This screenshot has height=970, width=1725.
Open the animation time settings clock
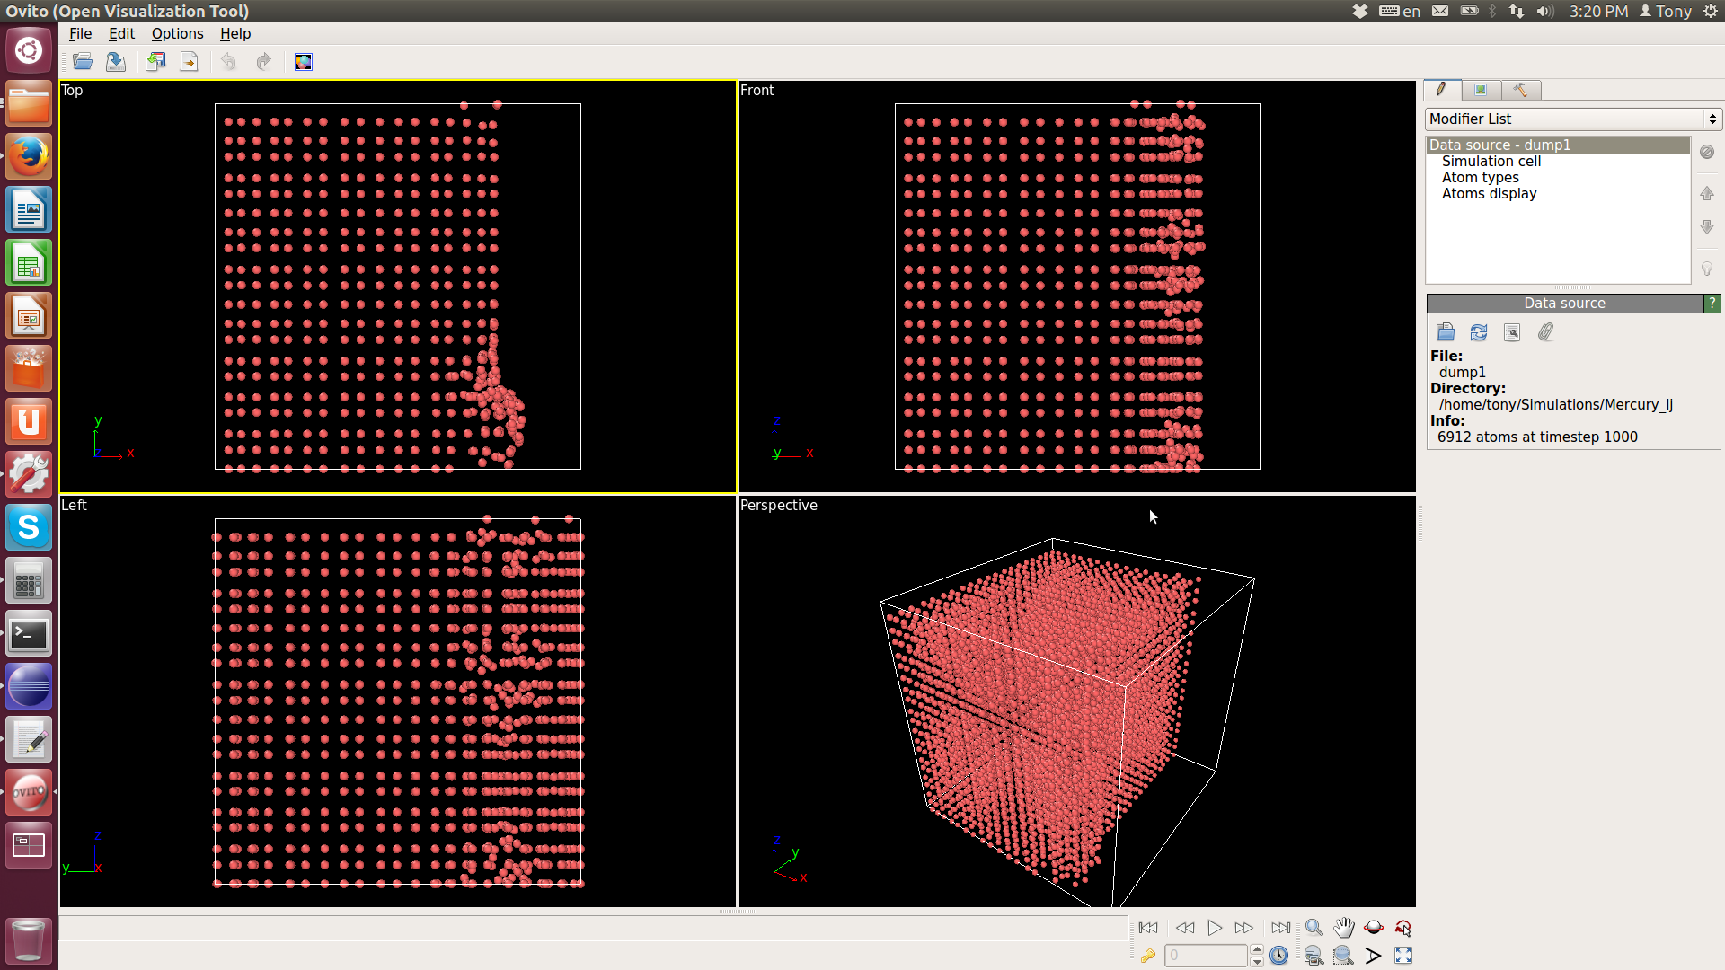(x=1279, y=956)
